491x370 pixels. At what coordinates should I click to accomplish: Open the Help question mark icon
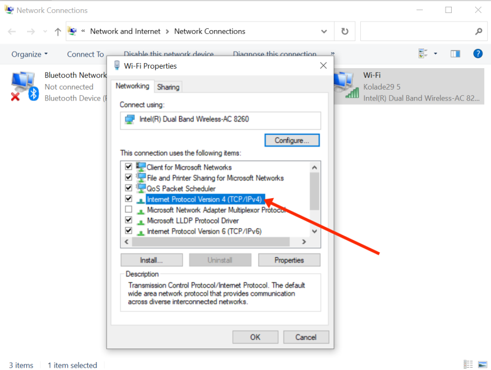477,53
